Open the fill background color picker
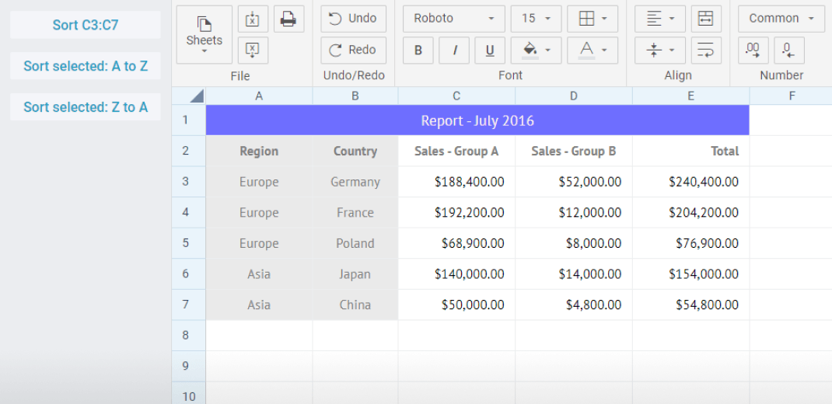 (x=537, y=50)
